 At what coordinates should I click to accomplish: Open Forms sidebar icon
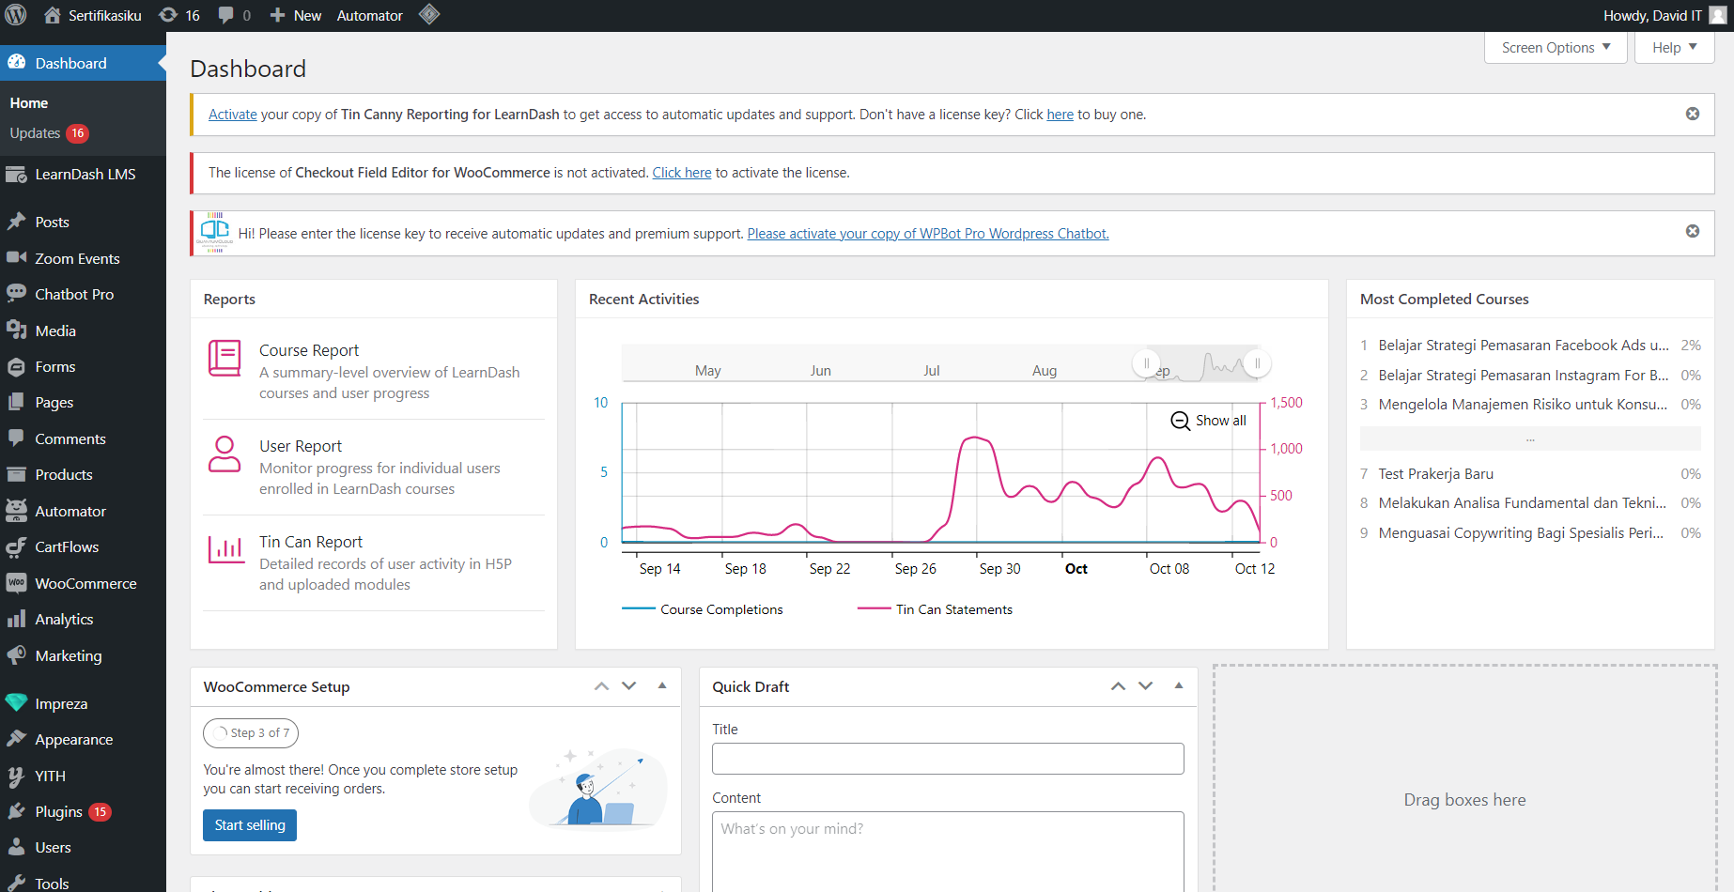tap(16, 367)
